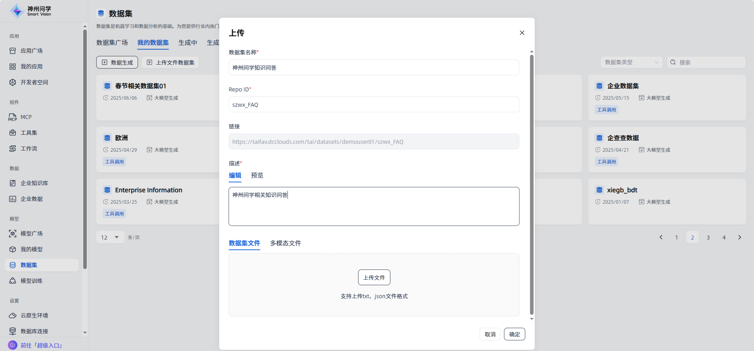Go to the next pagination page arrow
This screenshot has height=351, width=754.
[x=739, y=237]
